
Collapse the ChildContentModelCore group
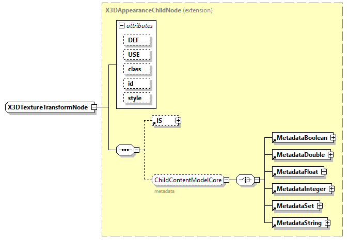click(x=226, y=180)
